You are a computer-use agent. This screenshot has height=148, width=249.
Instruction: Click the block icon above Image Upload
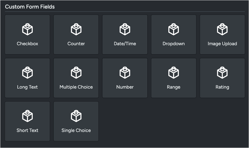pyautogui.click(x=222, y=29)
